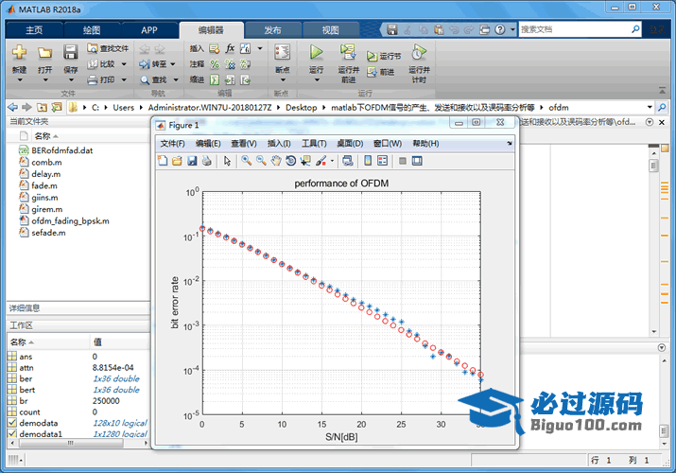The height and width of the screenshot is (473, 676).
Task: Open the Tools 工具(T) menu in Figure 1
Action: [x=314, y=144]
